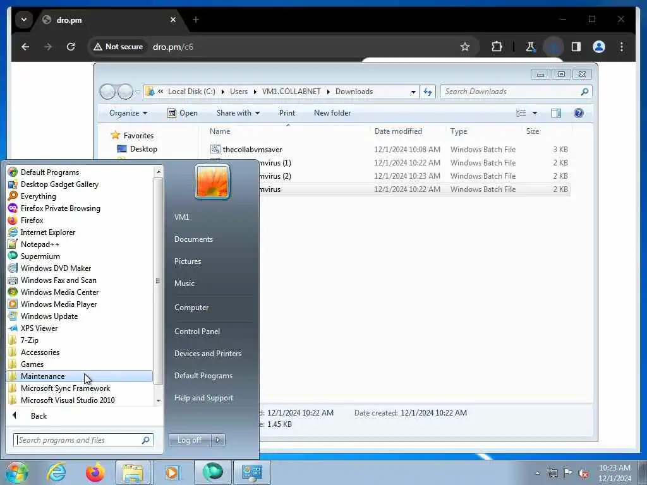The height and width of the screenshot is (485, 647).
Task: Show hidden system tray icons
Action: click(537, 473)
